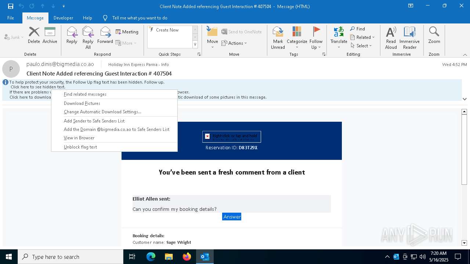Open the File tab
Viewport: 470px width, 264px height.
pos(11,18)
